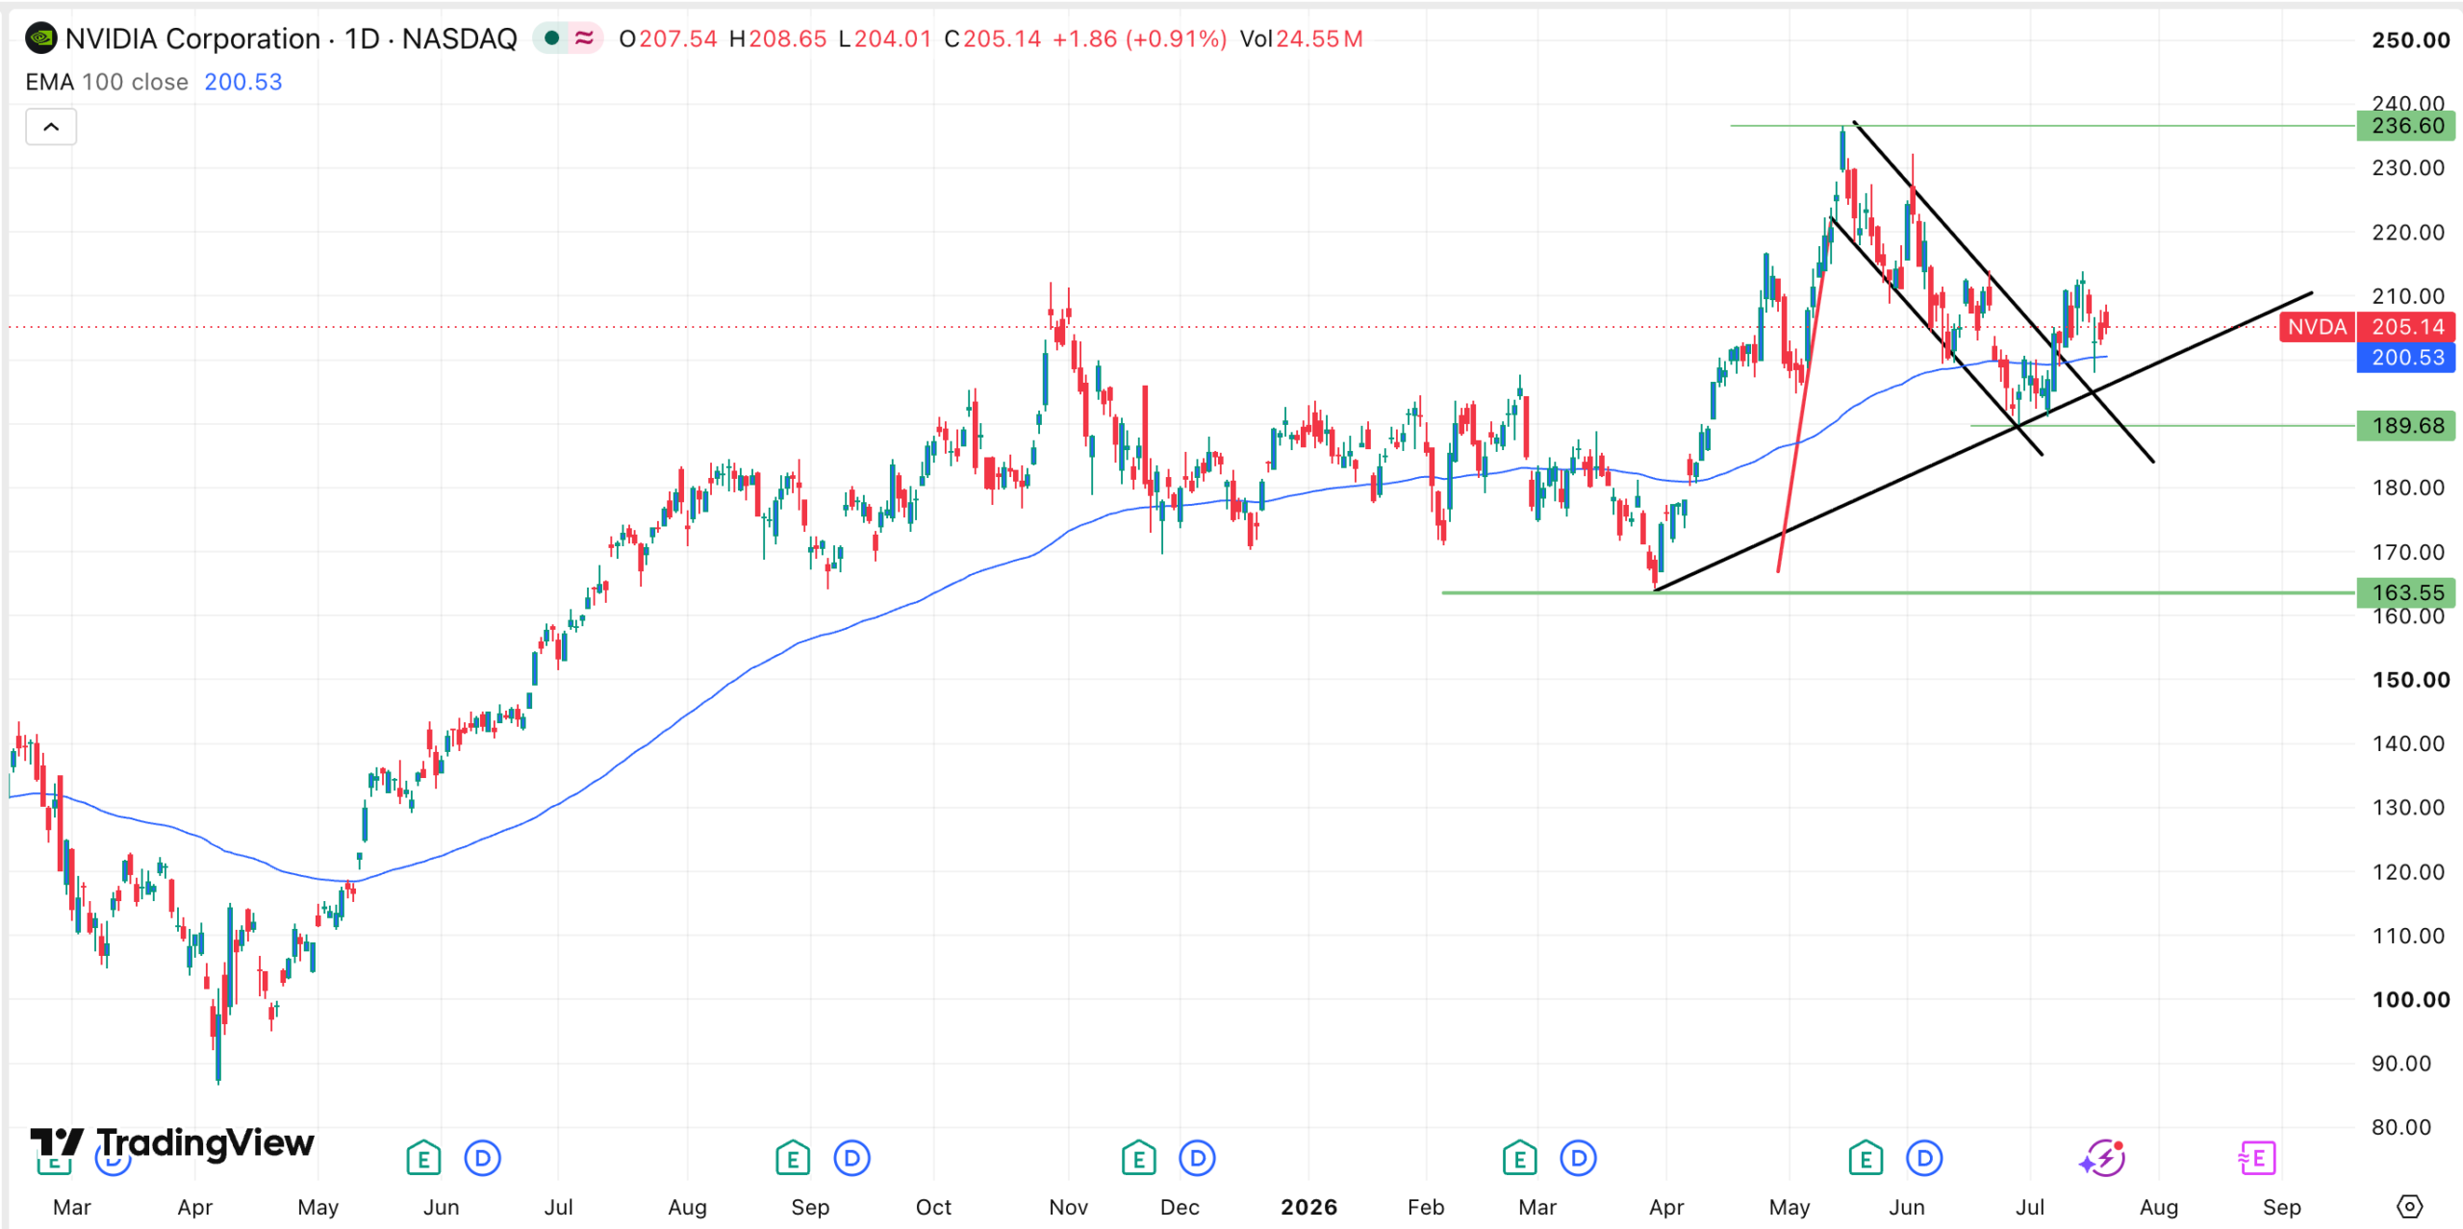Click the TradingView logo link
Viewport: 2463px width, 1229px height.
[172, 1142]
